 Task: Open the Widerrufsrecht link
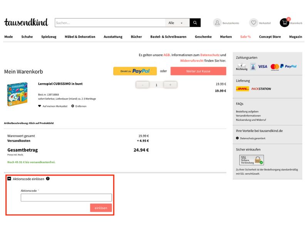pos(192,61)
